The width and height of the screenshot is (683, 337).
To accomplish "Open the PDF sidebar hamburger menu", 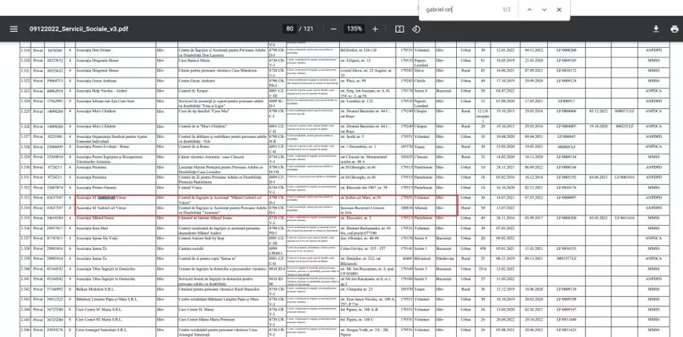I will pos(13,29).
